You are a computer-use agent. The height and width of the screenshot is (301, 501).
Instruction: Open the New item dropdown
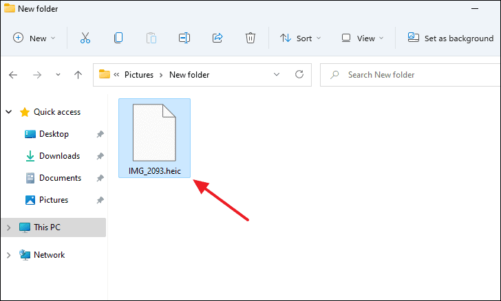pos(34,38)
